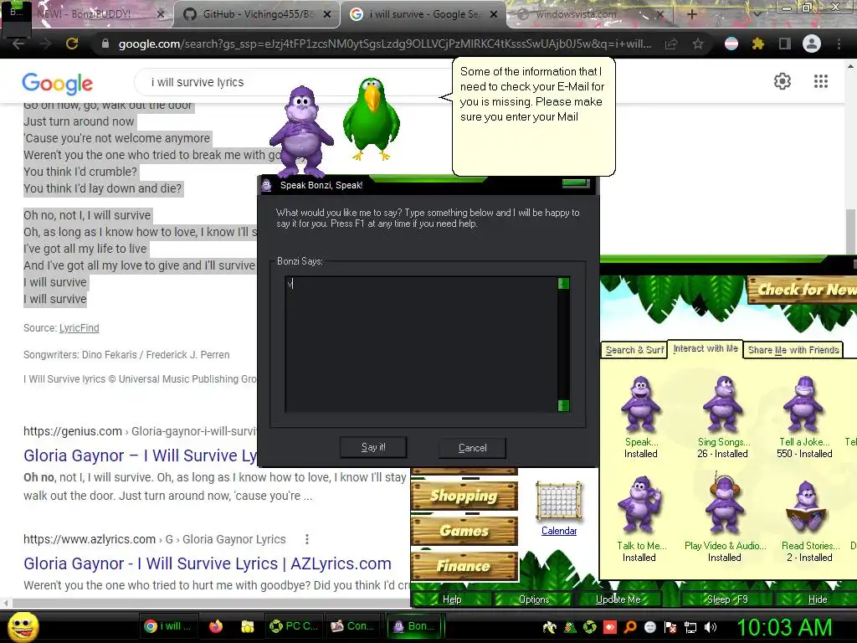Click Update Me in Bonzi bar
The width and height of the screenshot is (857, 643).
[x=618, y=599]
